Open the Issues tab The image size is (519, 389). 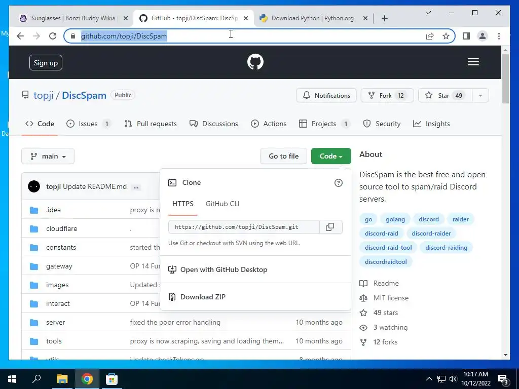coord(89,124)
